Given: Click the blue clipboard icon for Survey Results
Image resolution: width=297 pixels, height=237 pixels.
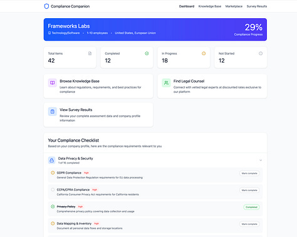Looking at the screenshot, I should pyautogui.click(x=53, y=112).
